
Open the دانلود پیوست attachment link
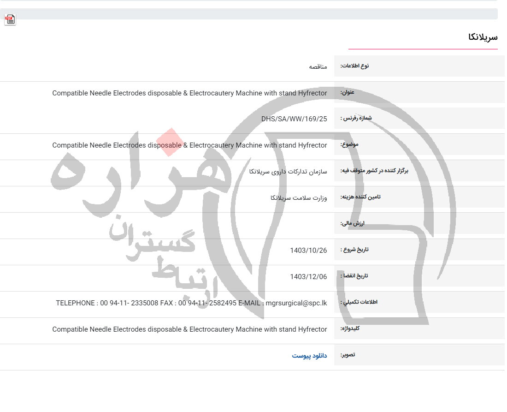click(x=309, y=356)
